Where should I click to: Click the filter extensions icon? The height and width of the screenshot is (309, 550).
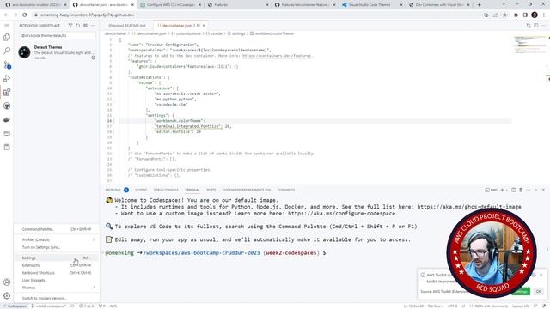70,26
